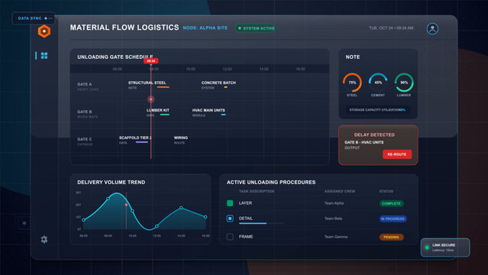The image size is (488, 275).
Task: Click the System Active status pill
Action: pos(255,28)
